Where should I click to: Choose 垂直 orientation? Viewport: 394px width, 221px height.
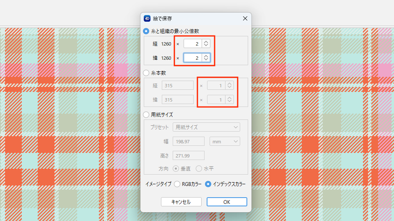[176, 169]
